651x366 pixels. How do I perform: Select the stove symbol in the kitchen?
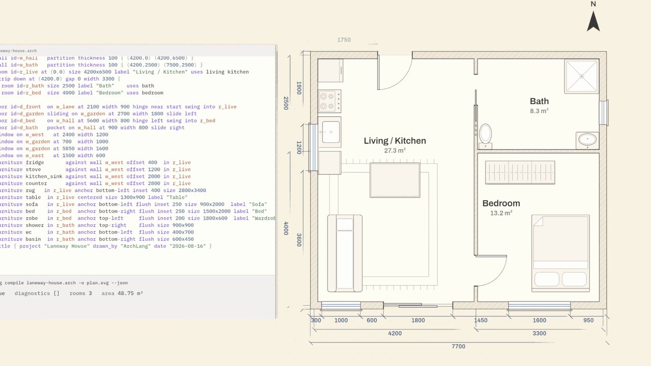[x=330, y=102]
